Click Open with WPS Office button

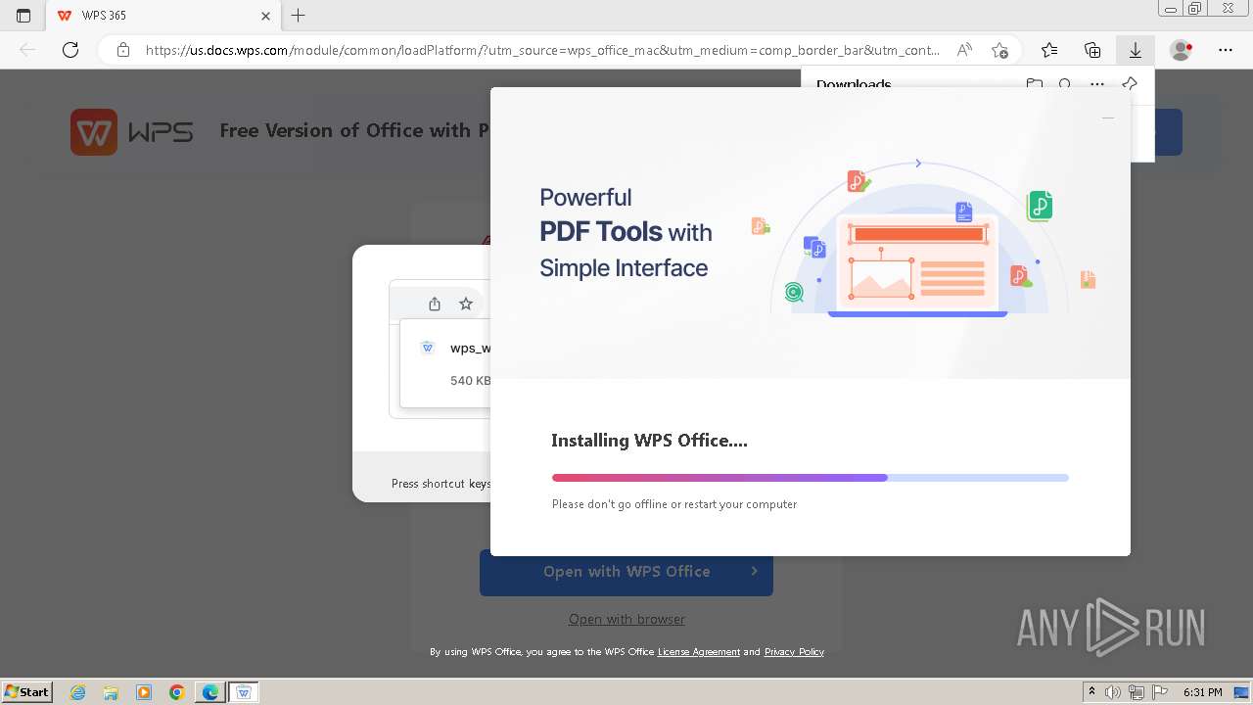point(626,572)
